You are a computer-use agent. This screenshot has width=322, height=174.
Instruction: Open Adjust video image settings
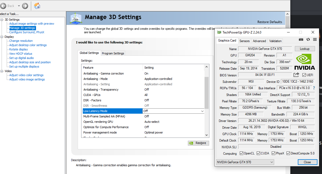click(27, 80)
